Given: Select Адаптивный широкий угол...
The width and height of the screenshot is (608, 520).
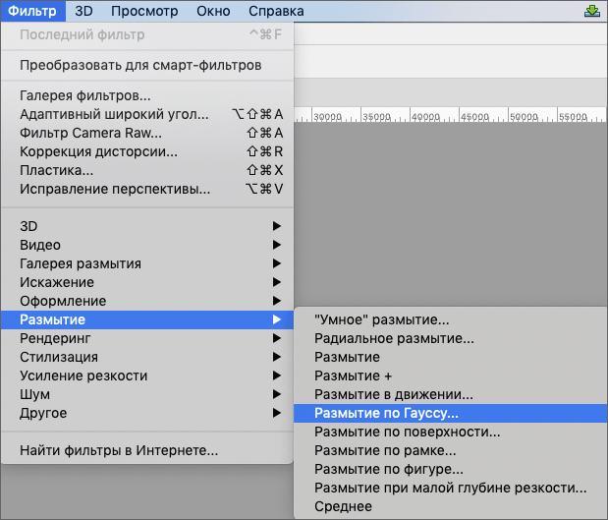Looking at the screenshot, I should 147,114.
